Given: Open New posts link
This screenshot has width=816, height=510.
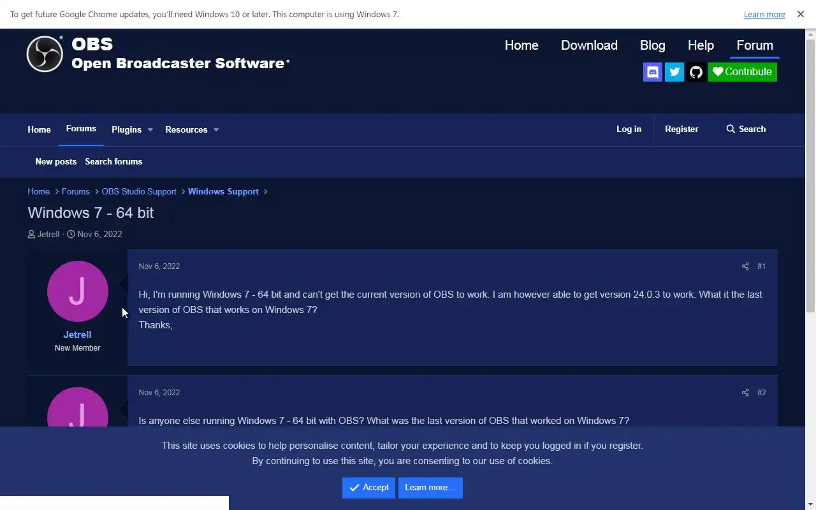Looking at the screenshot, I should [x=56, y=161].
